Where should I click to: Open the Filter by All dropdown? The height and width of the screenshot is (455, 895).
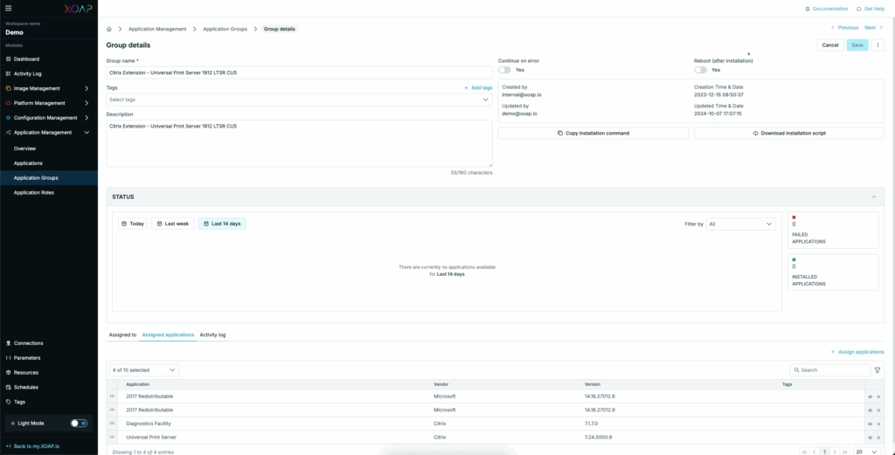coord(741,224)
